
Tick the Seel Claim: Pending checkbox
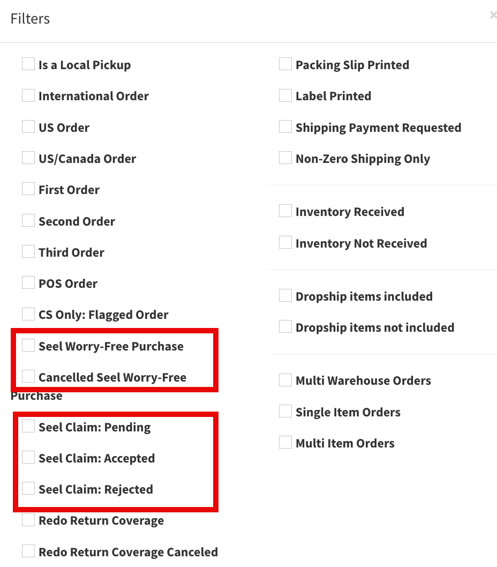28,427
